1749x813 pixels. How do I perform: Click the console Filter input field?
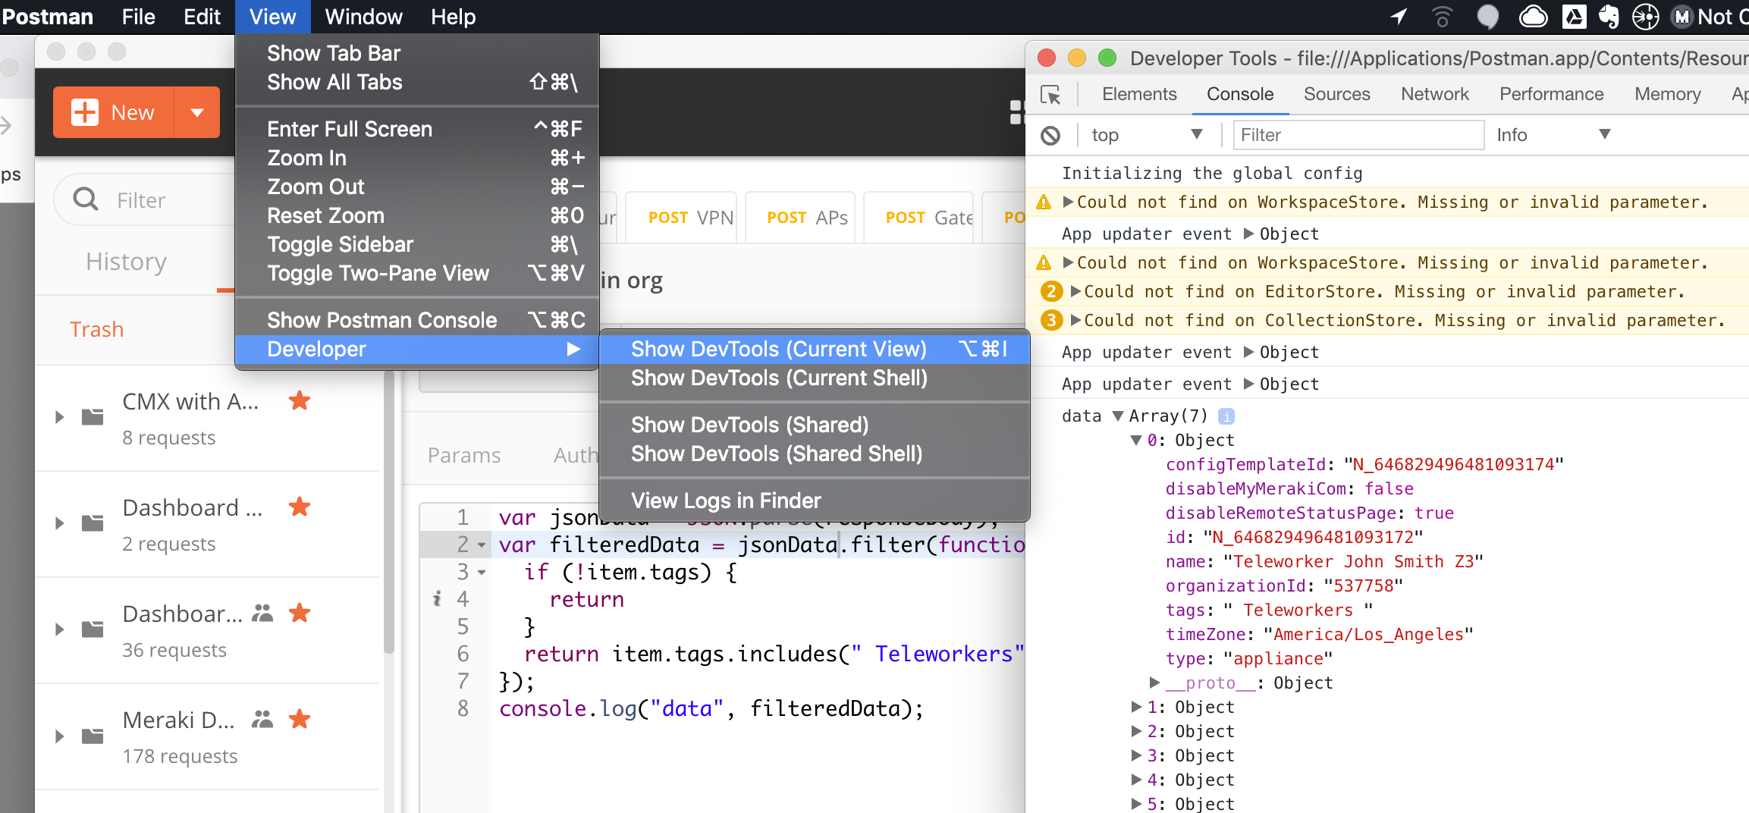[1357, 134]
